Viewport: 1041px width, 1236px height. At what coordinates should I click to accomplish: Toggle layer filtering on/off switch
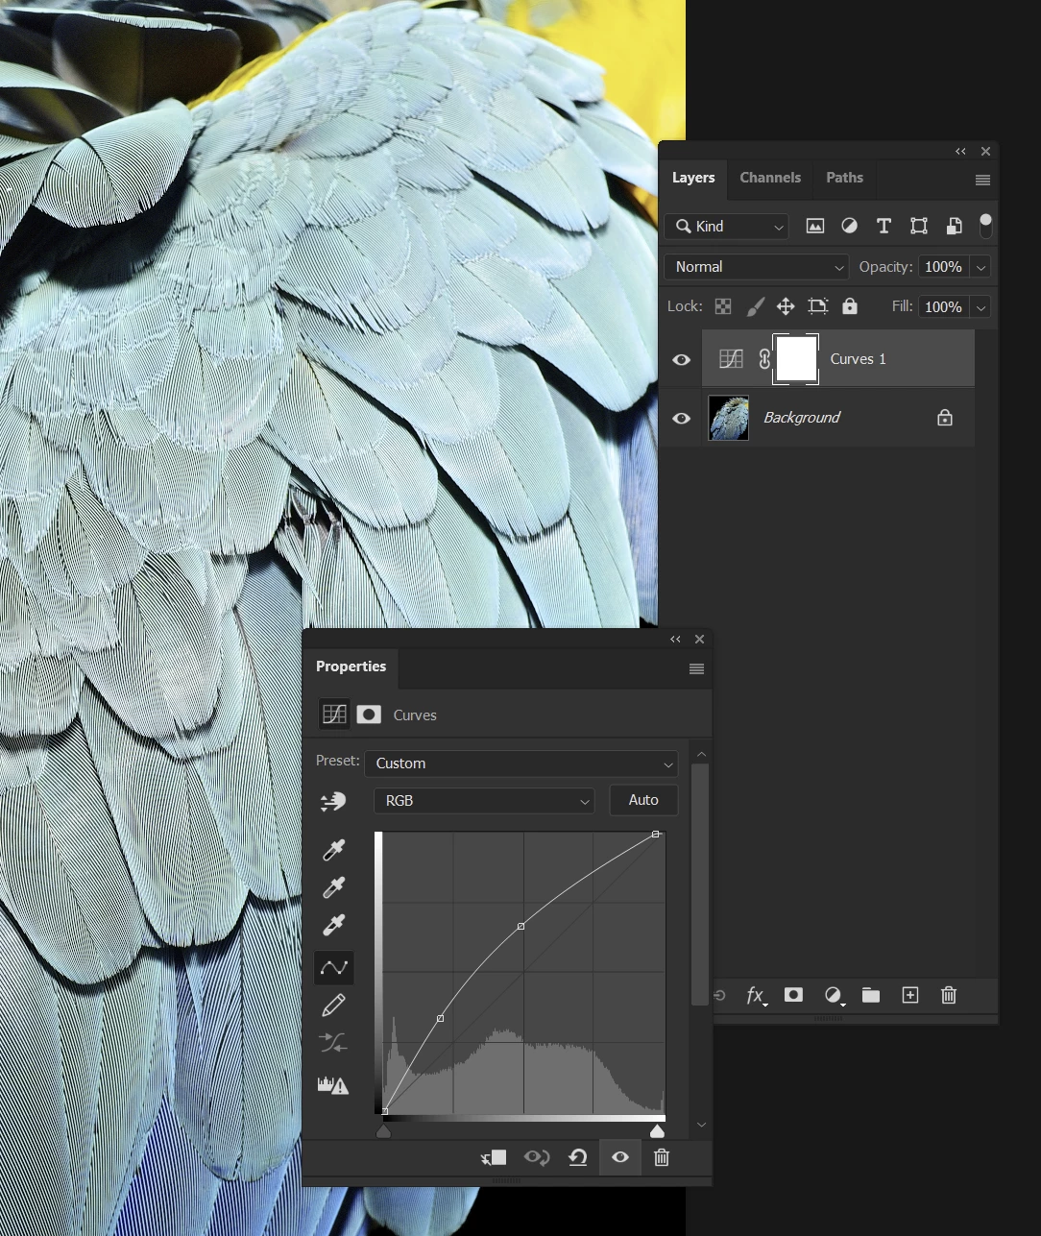pos(985,226)
